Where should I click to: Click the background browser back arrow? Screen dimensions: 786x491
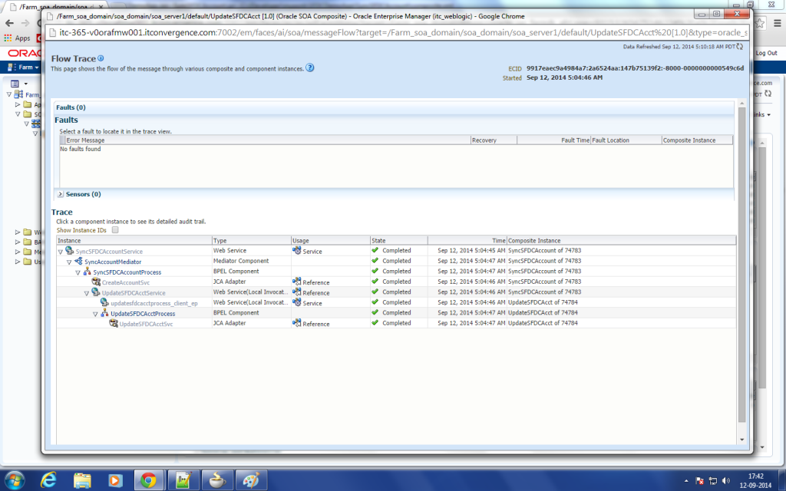(x=9, y=23)
